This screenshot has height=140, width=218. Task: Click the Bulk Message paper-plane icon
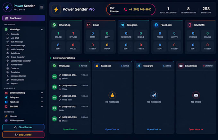(7, 42)
